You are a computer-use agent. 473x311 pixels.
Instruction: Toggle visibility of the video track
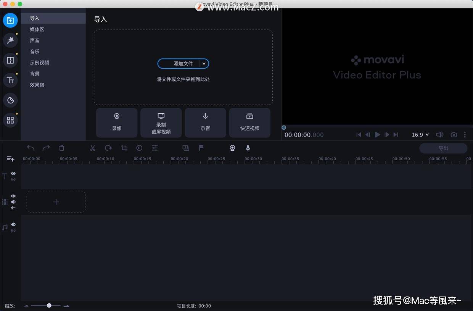pyautogui.click(x=13, y=196)
